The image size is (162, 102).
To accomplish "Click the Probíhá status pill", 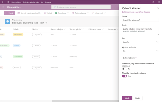I will pos(16,45).
